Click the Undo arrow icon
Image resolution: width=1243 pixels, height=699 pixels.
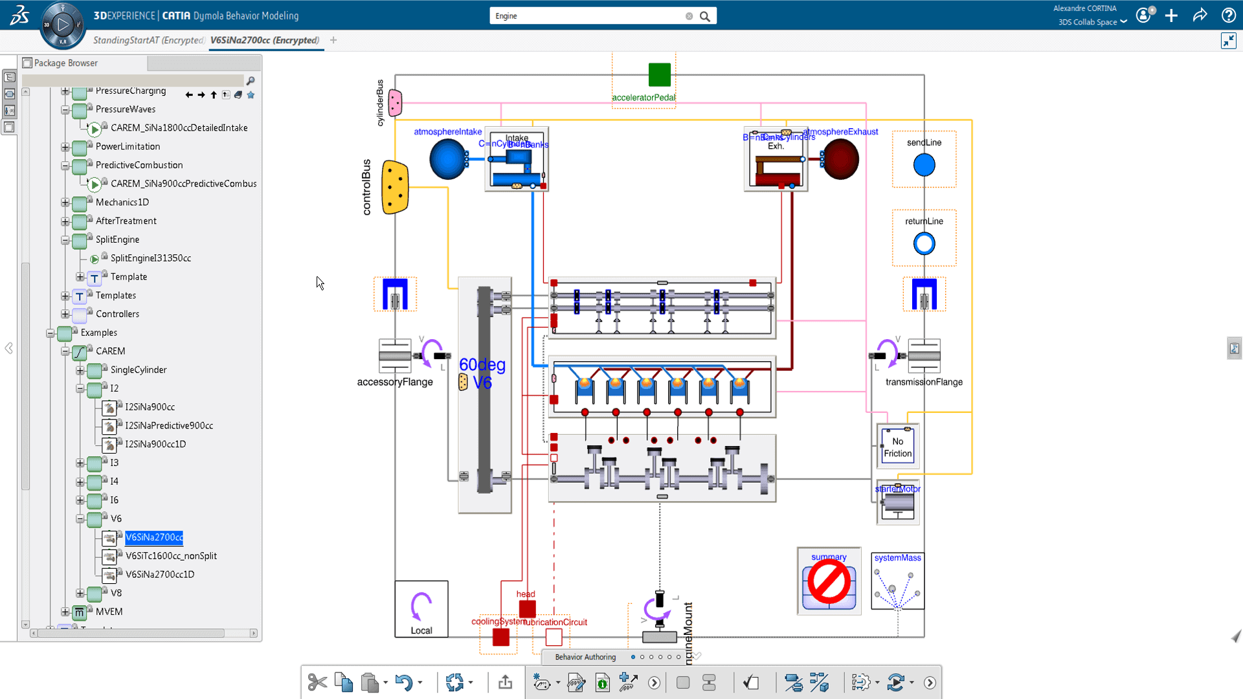click(x=404, y=682)
